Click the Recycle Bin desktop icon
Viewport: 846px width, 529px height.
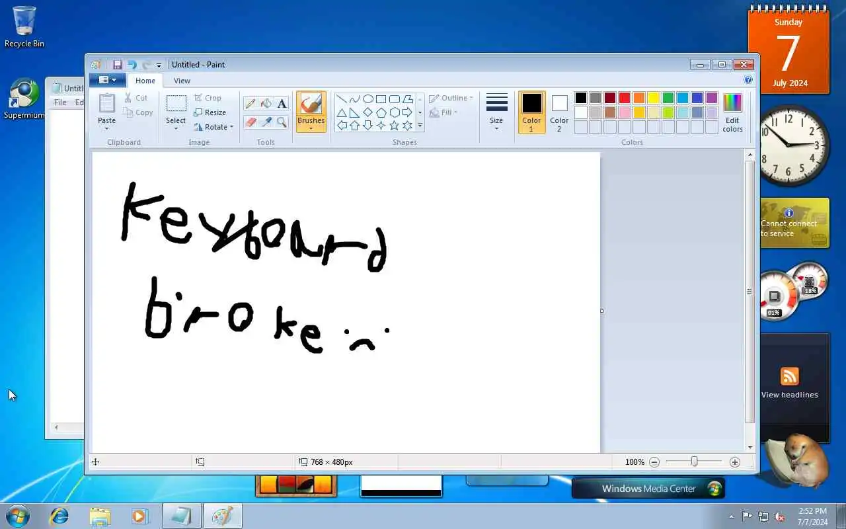click(x=24, y=26)
